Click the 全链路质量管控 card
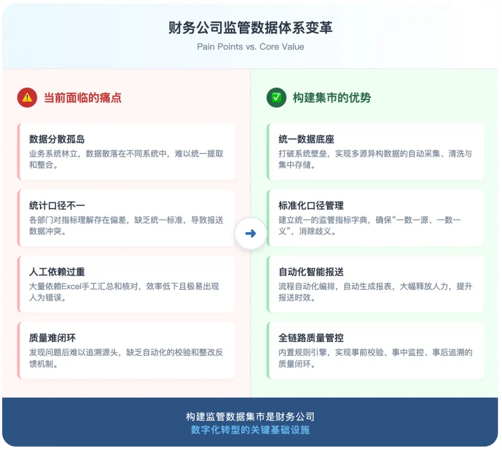The image size is (502, 450). pos(375,351)
